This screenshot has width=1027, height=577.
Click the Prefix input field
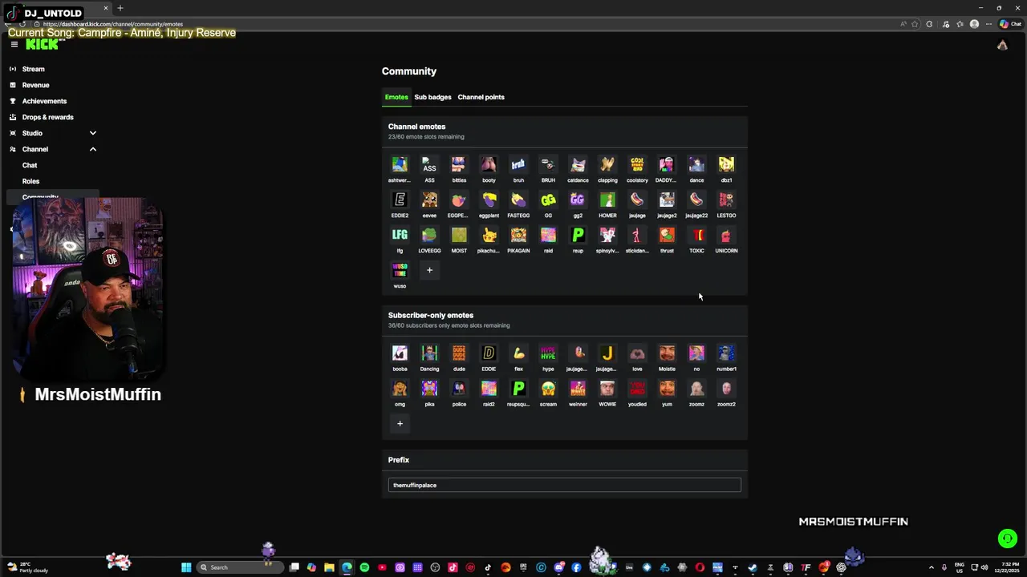(565, 485)
